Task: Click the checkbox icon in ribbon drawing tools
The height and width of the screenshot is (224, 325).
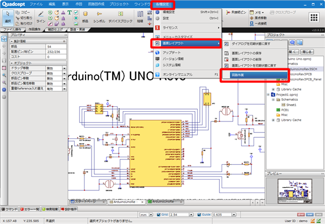Action: pos(76,12)
